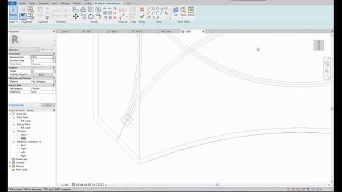The width and height of the screenshot is (342, 192).
Task: Click the Subcategory None value cell
Action: pos(42,89)
